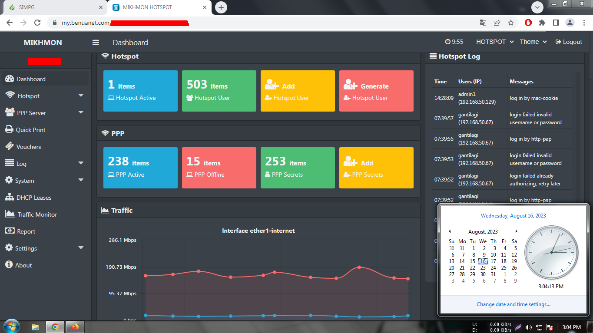Open the PPP Offline card with 15 items
Screen dimensions: 593x333
[219, 168]
